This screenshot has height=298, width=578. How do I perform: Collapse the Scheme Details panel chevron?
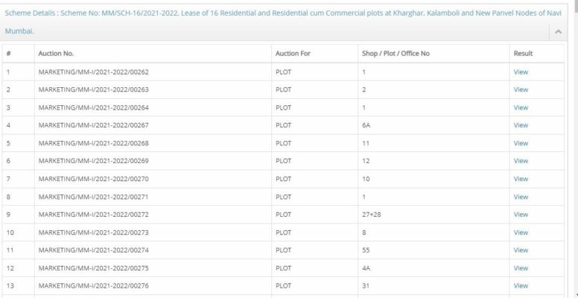pos(558,32)
